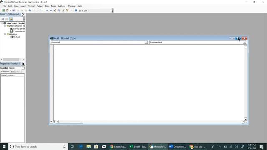Switch to Document1 Word taskbar button
The height and width of the screenshot is (150, 267).
[x=178, y=146]
